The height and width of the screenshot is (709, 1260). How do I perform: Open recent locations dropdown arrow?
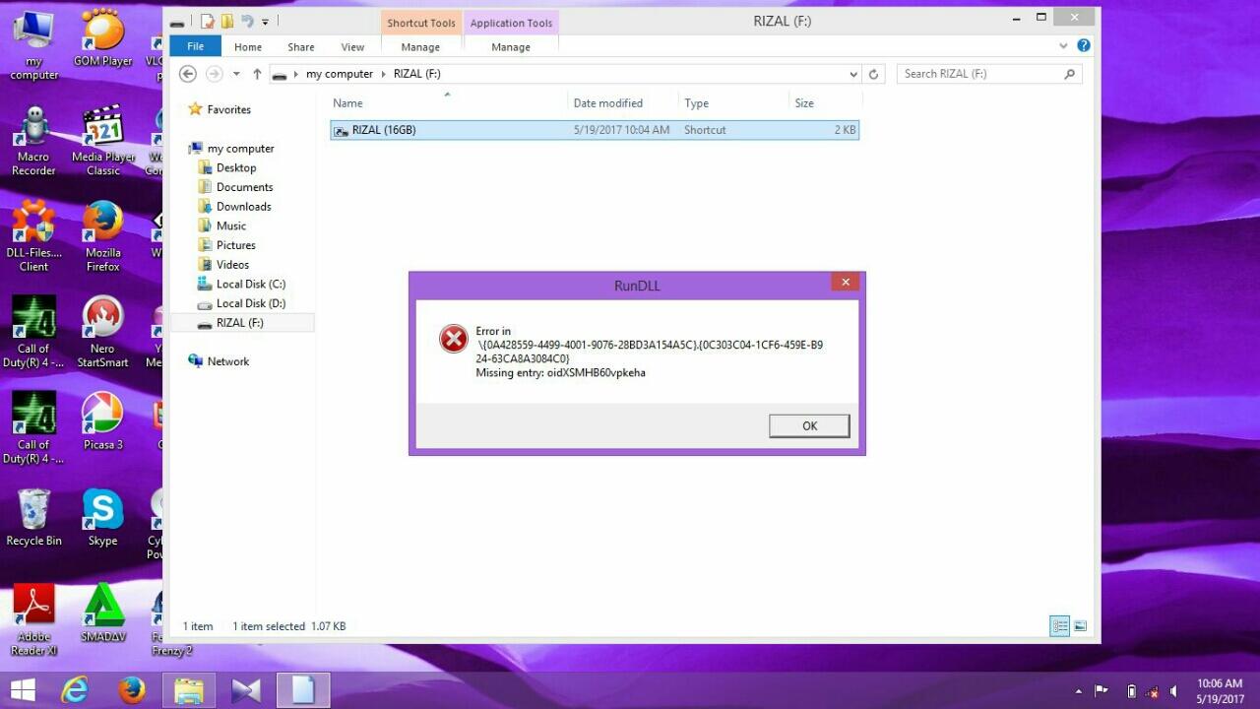click(236, 74)
